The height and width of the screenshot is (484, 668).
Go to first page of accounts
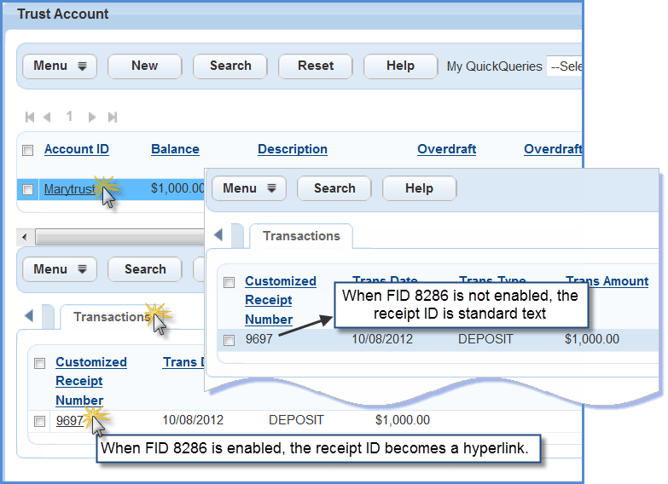(x=30, y=117)
